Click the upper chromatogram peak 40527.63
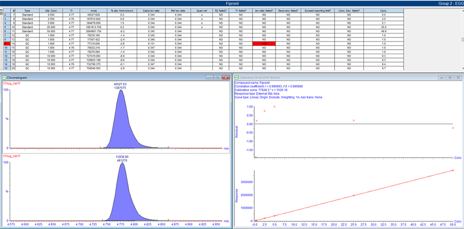 pos(120,112)
